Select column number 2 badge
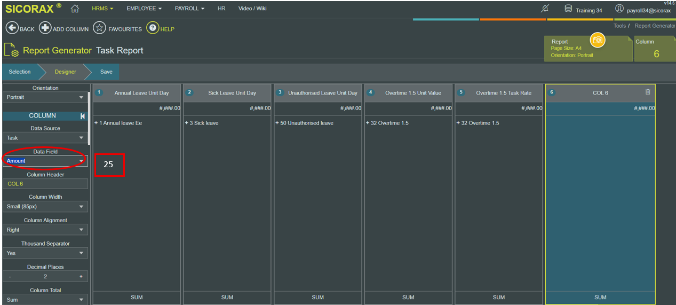The height and width of the screenshot is (305, 676). click(x=189, y=92)
